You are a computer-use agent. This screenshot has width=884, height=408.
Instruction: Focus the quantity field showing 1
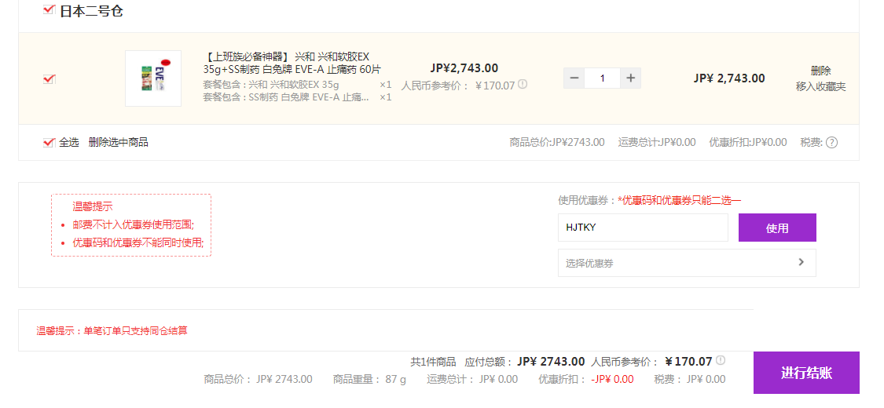(602, 78)
